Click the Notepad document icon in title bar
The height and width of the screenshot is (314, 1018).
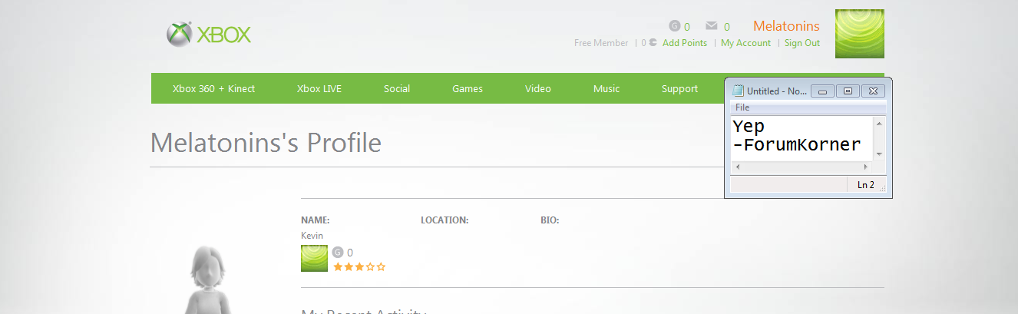(738, 91)
